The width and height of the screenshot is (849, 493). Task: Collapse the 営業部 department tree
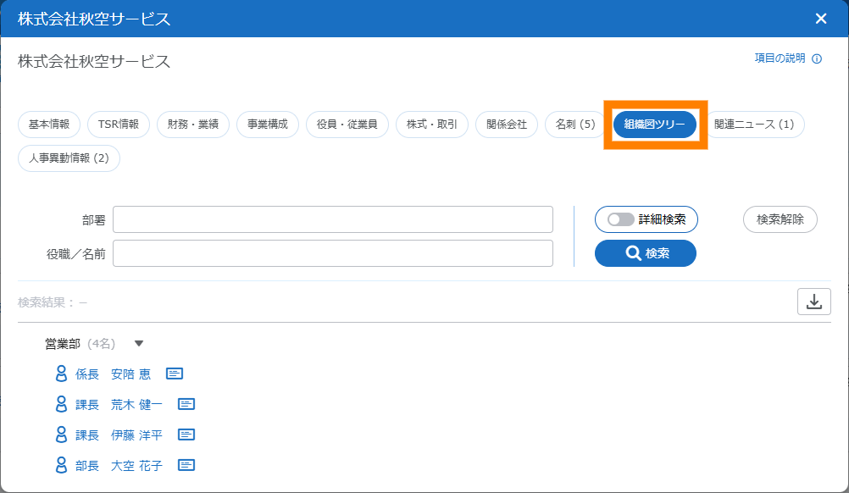coord(139,344)
